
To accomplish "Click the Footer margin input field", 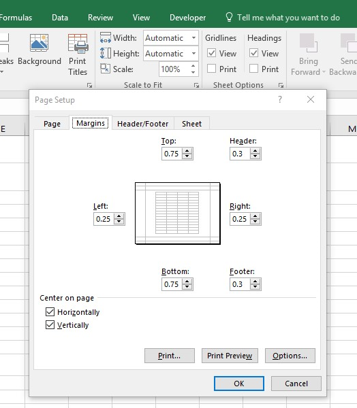I will tap(240, 284).
